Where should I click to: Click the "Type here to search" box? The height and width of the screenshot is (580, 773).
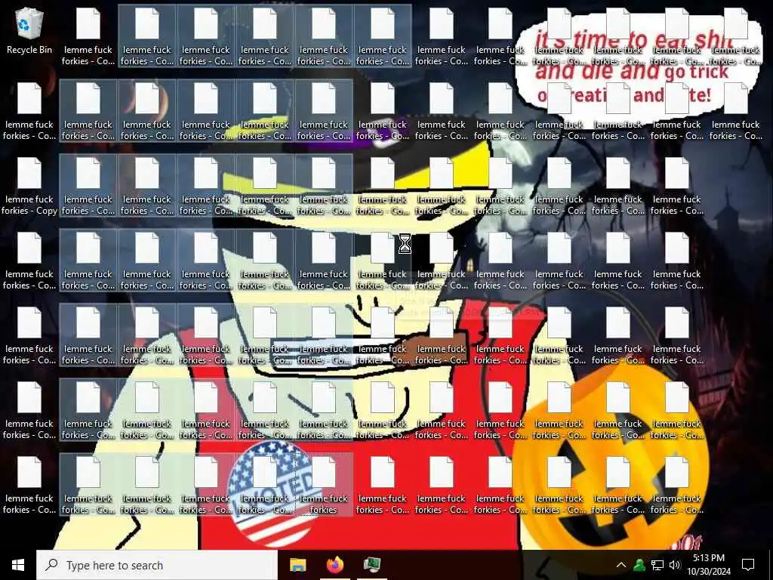point(157,565)
